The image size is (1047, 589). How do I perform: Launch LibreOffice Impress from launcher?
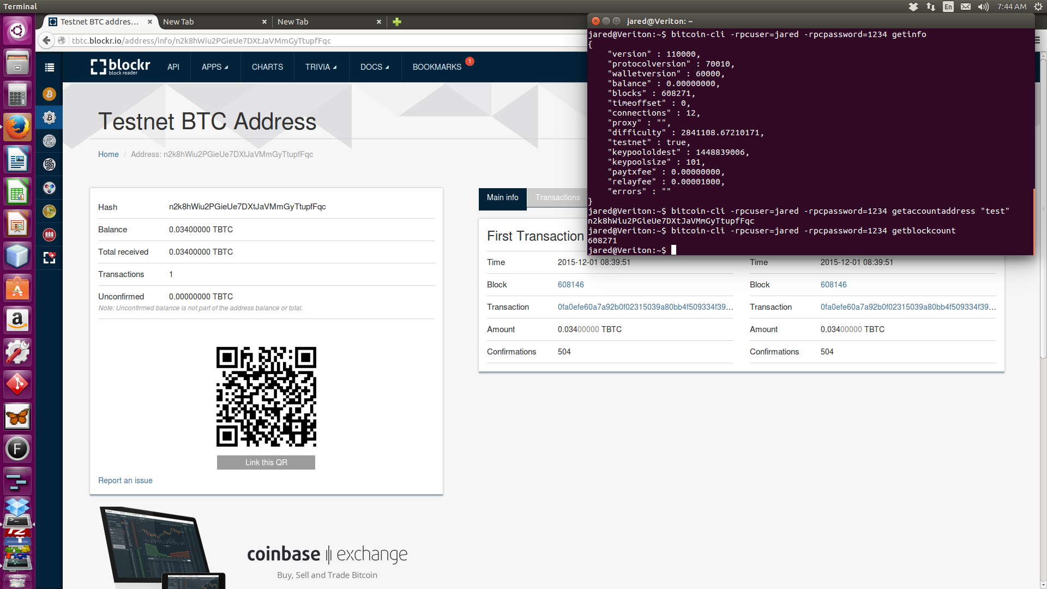point(17,224)
